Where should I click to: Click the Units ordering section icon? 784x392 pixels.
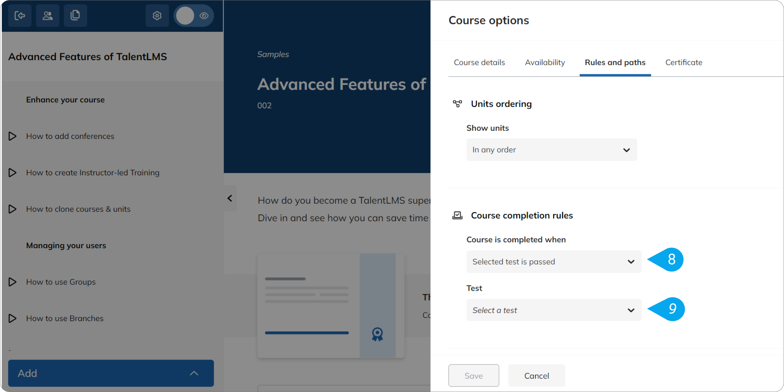click(457, 104)
